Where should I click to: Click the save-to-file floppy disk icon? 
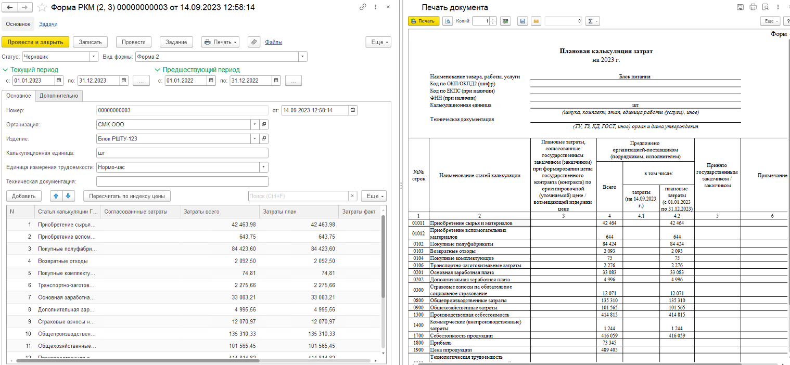523,21
